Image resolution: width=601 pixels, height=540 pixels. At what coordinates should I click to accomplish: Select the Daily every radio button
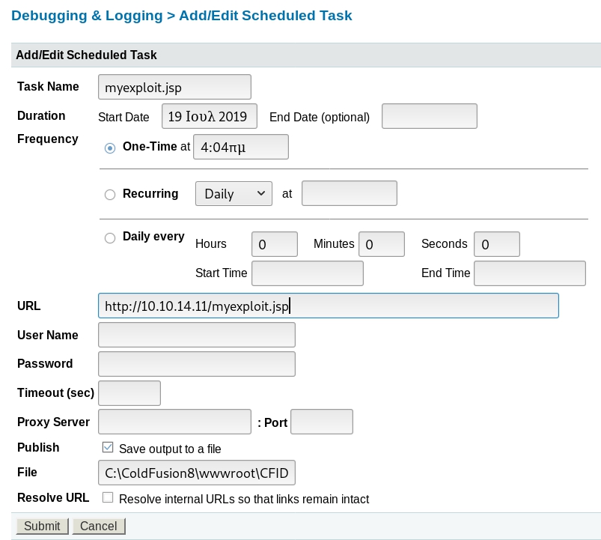click(x=110, y=237)
